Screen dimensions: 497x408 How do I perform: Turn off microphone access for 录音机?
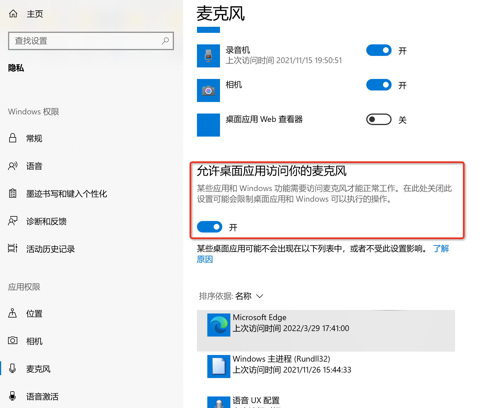click(379, 50)
